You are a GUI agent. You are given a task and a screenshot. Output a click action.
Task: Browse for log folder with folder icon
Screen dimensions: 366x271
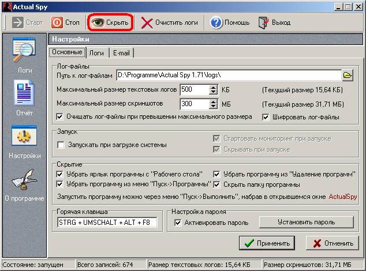(x=348, y=76)
